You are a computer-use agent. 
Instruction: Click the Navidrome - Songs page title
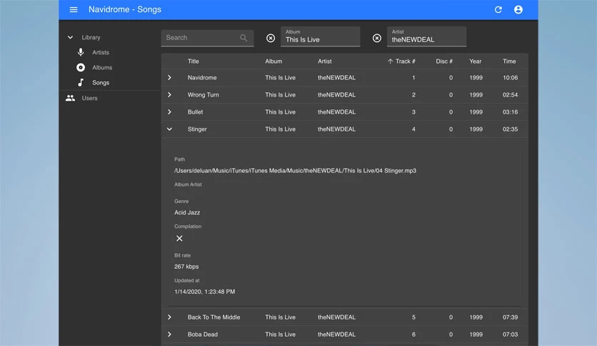coord(125,9)
